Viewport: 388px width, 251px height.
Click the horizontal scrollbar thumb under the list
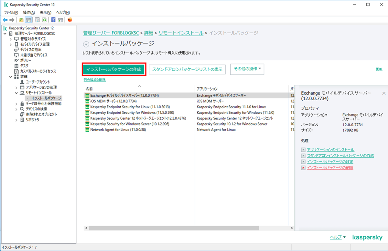174,228
